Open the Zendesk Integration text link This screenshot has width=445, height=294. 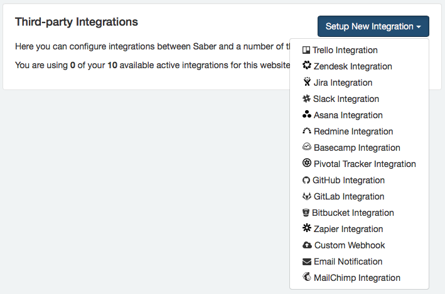click(353, 66)
